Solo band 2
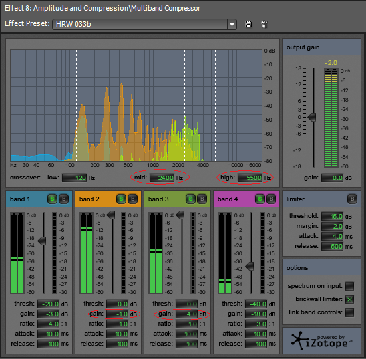Image resolution: width=366 pixels, height=359 pixels. (x=121, y=199)
